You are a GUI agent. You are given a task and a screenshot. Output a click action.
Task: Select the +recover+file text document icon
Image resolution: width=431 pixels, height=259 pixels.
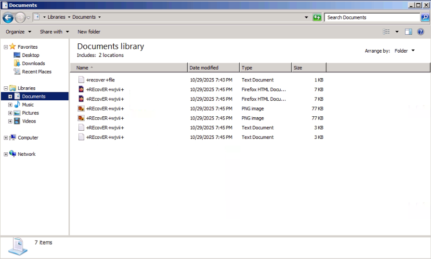pyautogui.click(x=81, y=80)
